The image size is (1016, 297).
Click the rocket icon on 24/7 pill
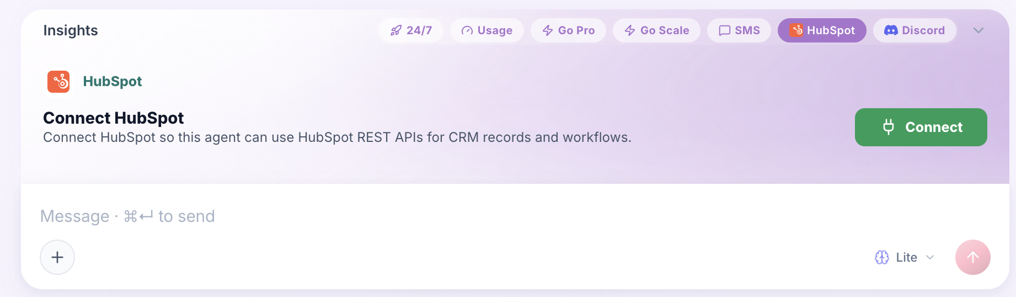(396, 30)
